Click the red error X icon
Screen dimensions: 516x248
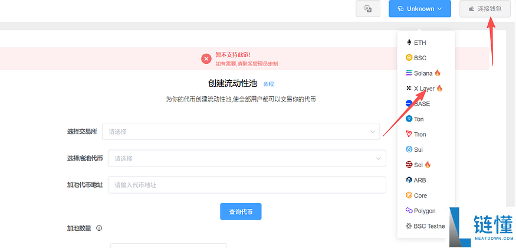tap(206, 59)
